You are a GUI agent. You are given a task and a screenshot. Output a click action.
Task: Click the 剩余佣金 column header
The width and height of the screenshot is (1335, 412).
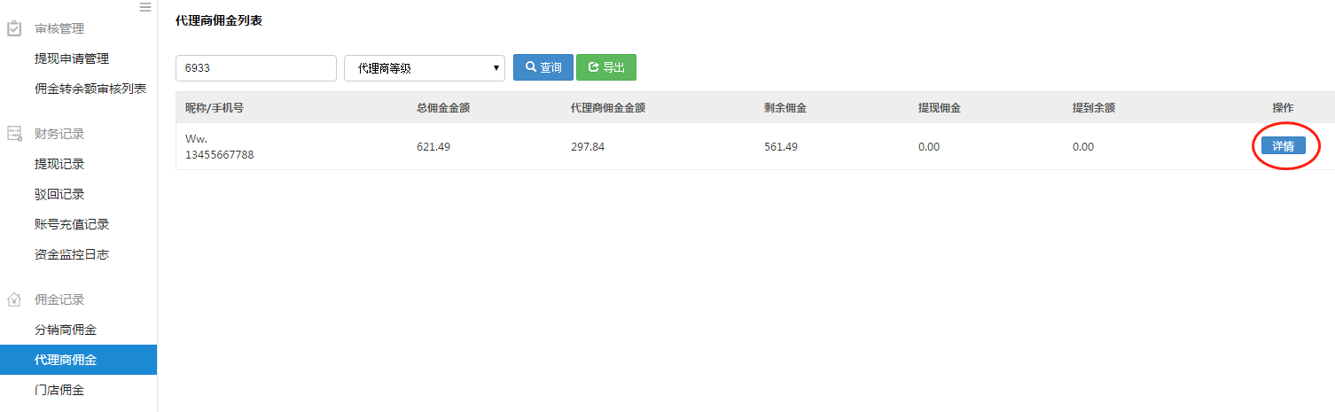785,108
